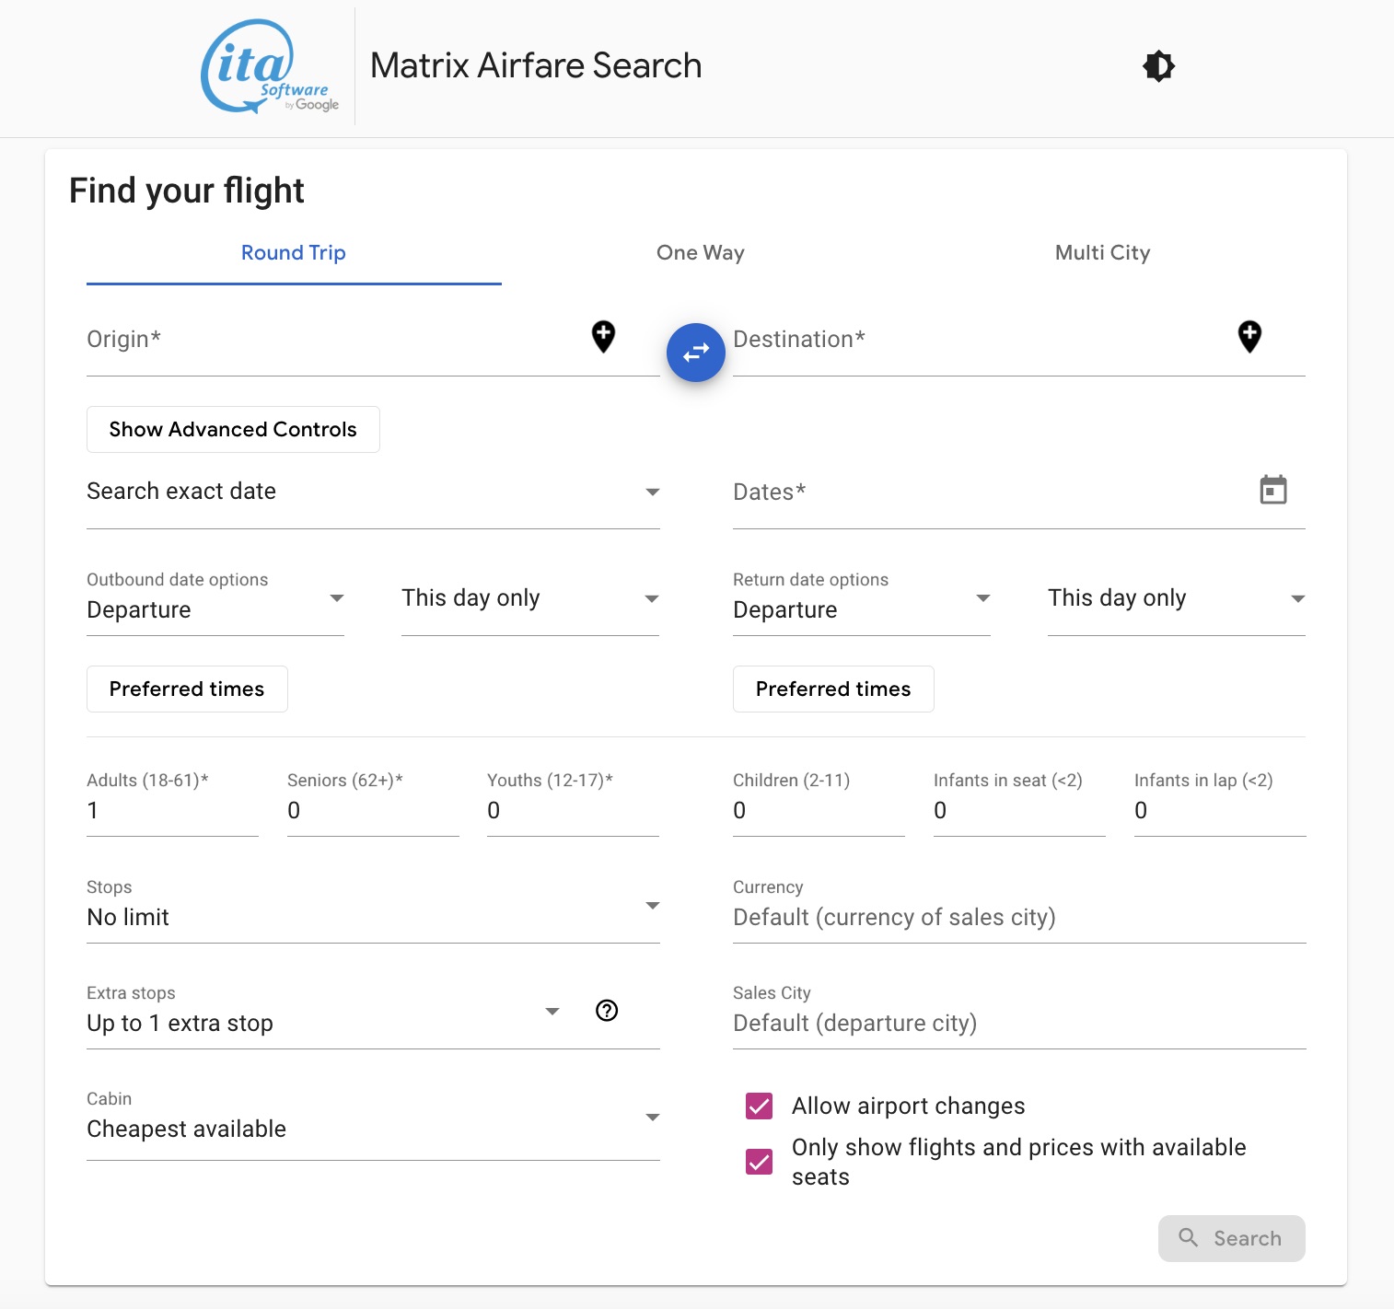1394x1309 pixels.
Task: Open return Preferred times
Action: [x=833, y=689]
